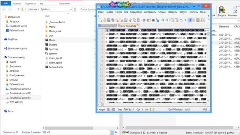Viewport: 240px width, 135px height.
Task: Toggle show all characters in Notepad++ toolbar
Action: (186, 20)
